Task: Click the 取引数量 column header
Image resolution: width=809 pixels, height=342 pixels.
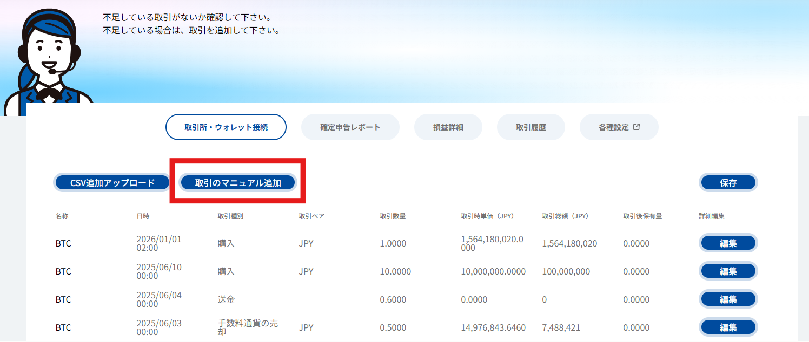Action: point(393,216)
